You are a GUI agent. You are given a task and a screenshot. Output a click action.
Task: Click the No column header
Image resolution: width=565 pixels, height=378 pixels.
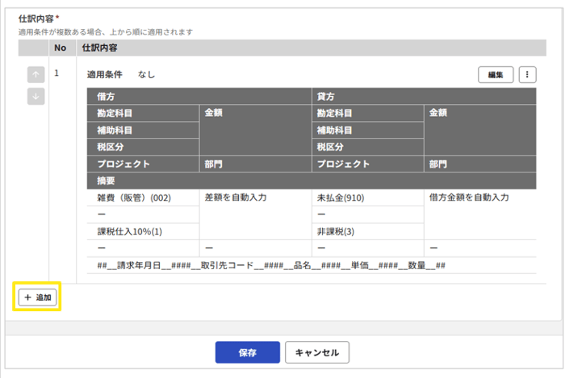pyautogui.click(x=60, y=49)
